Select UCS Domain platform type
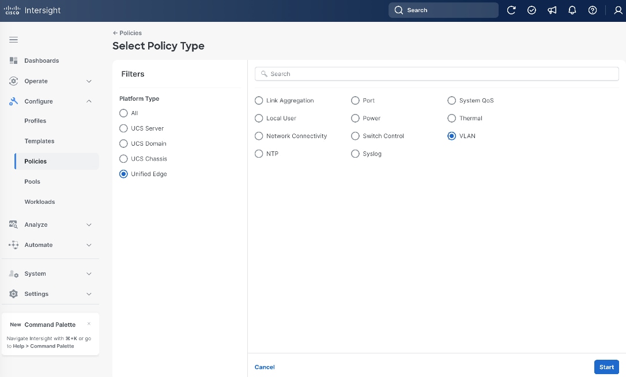The height and width of the screenshot is (377, 626). (123, 143)
